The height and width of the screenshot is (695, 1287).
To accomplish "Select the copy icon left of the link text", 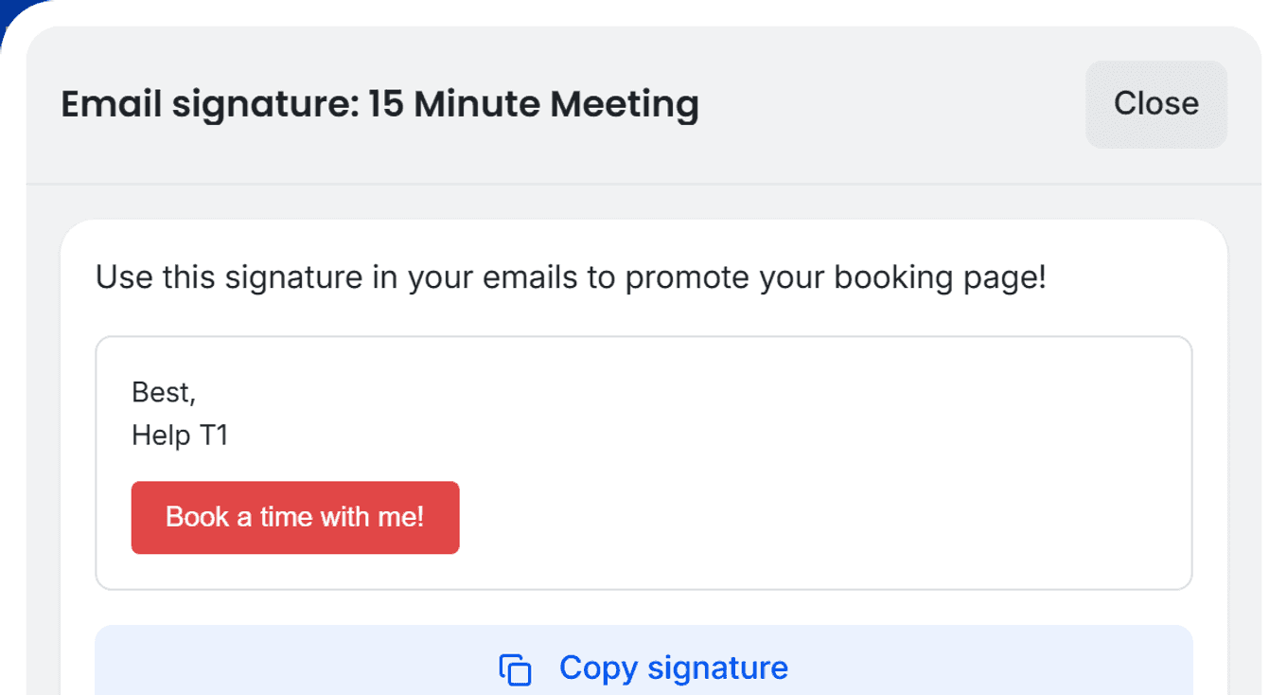I will pyautogui.click(x=515, y=668).
